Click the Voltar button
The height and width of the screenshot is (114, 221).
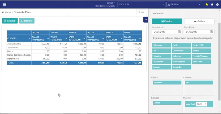coord(141,12)
